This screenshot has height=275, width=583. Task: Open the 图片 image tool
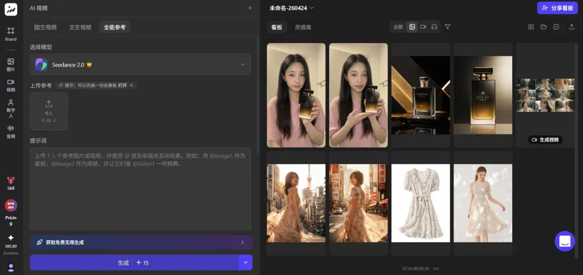point(11,65)
